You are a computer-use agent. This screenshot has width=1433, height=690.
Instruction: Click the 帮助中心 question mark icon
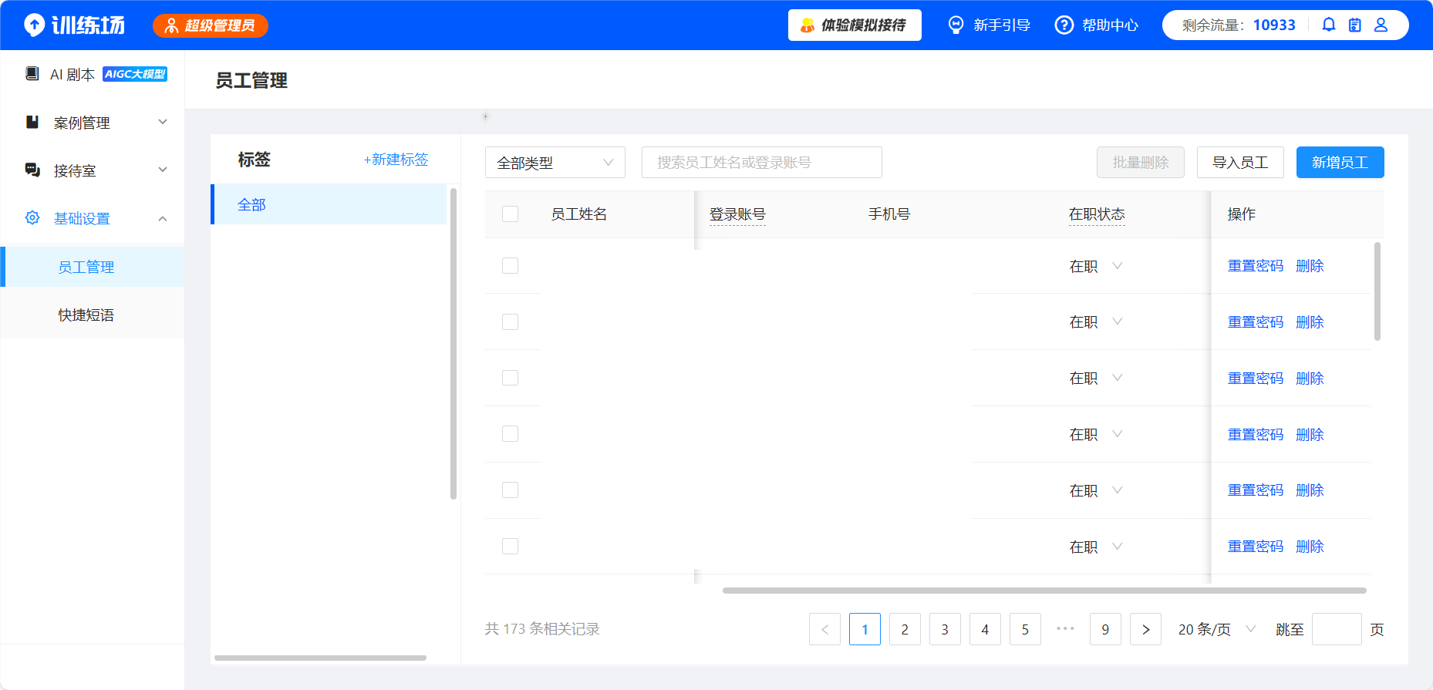tap(1064, 25)
